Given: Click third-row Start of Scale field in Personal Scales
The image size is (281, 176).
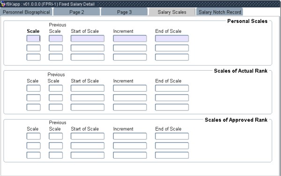Looking at the screenshot, I should 88,57.
